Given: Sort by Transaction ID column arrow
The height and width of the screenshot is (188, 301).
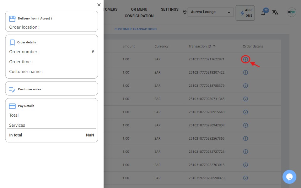Looking at the screenshot, I should (x=214, y=46).
